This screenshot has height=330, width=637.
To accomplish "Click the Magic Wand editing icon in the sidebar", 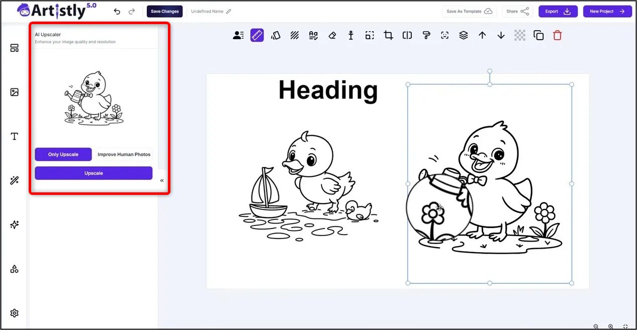I will [14, 180].
